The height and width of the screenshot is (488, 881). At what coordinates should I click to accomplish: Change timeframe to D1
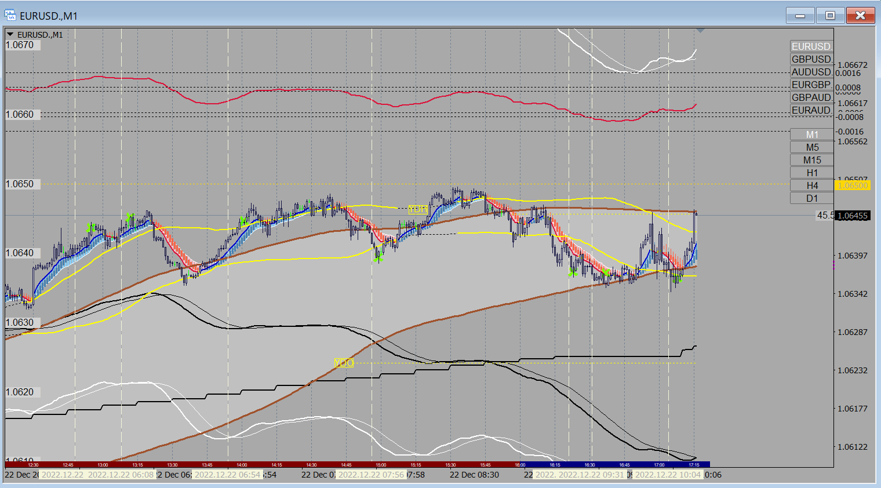(x=811, y=198)
